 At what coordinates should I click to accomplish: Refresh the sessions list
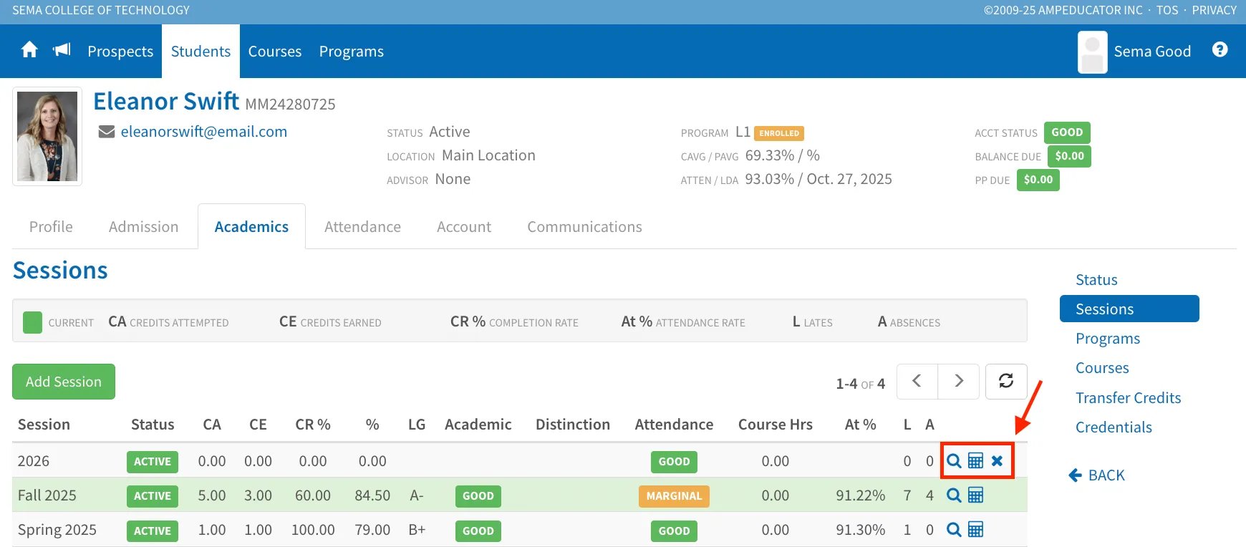1006,381
